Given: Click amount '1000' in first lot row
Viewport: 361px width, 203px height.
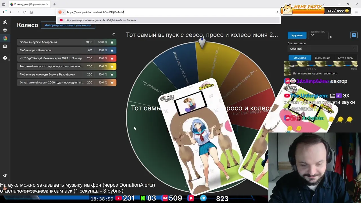Looking at the screenshot, I should 89,42.
